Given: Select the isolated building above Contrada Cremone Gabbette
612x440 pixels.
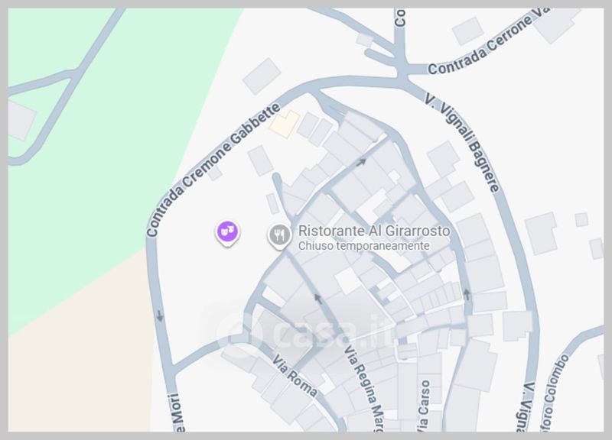Looking at the screenshot, I should click(262, 76).
